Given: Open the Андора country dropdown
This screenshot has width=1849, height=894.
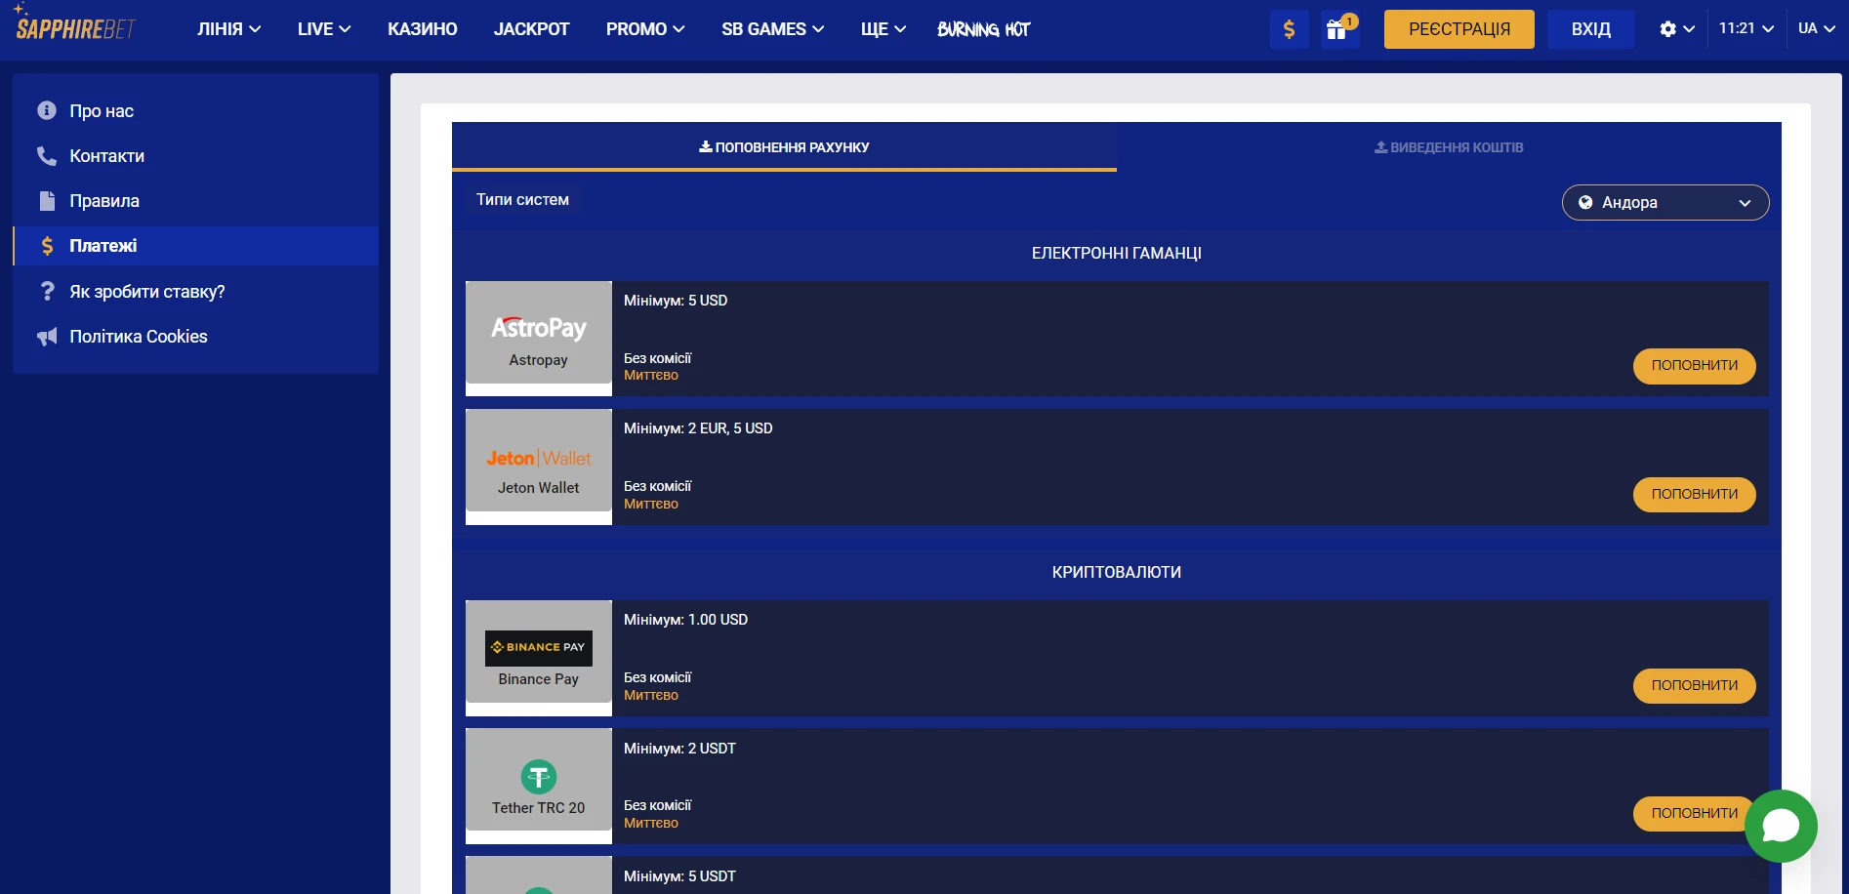Looking at the screenshot, I should coord(1665,203).
